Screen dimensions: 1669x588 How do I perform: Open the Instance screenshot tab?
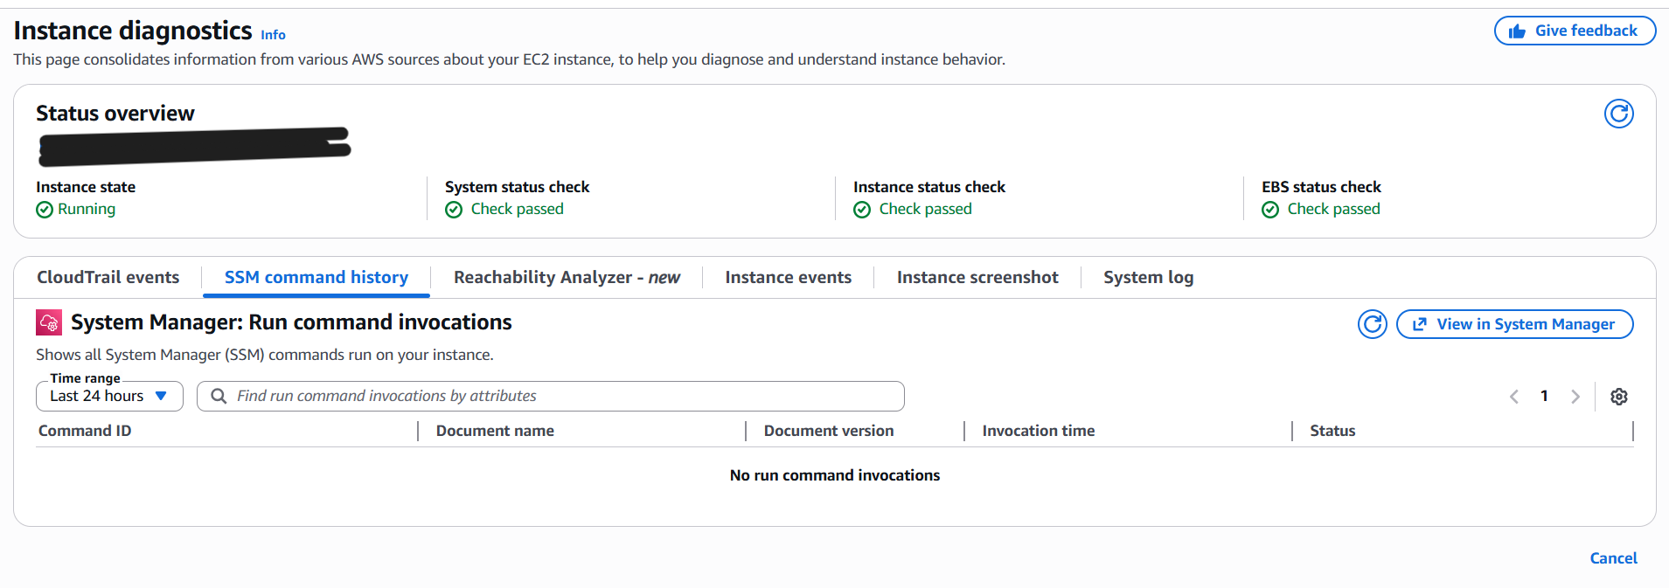(977, 277)
